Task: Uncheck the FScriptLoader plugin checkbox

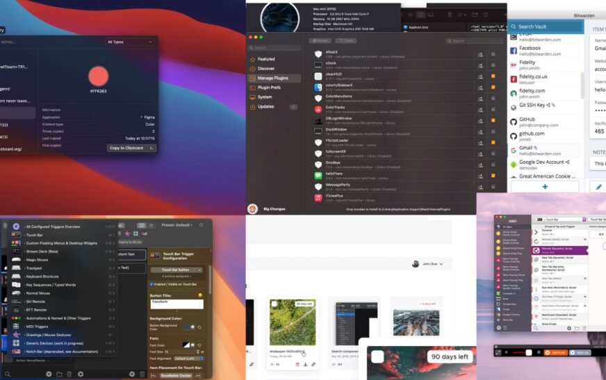Action: pyautogui.click(x=493, y=142)
